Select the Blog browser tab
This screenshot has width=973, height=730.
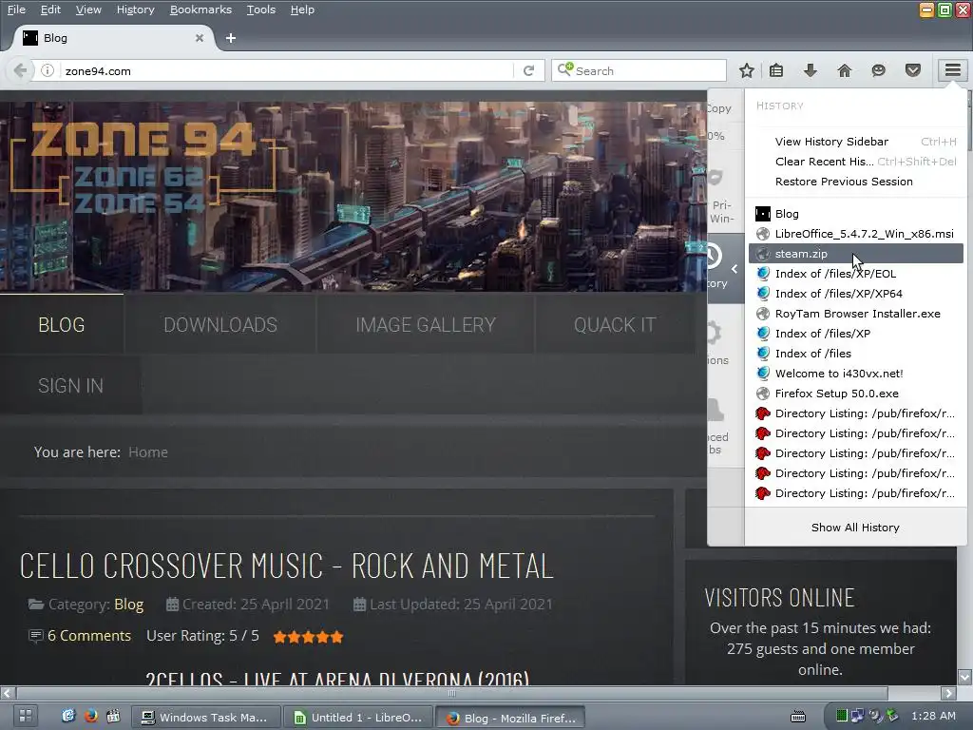point(112,38)
